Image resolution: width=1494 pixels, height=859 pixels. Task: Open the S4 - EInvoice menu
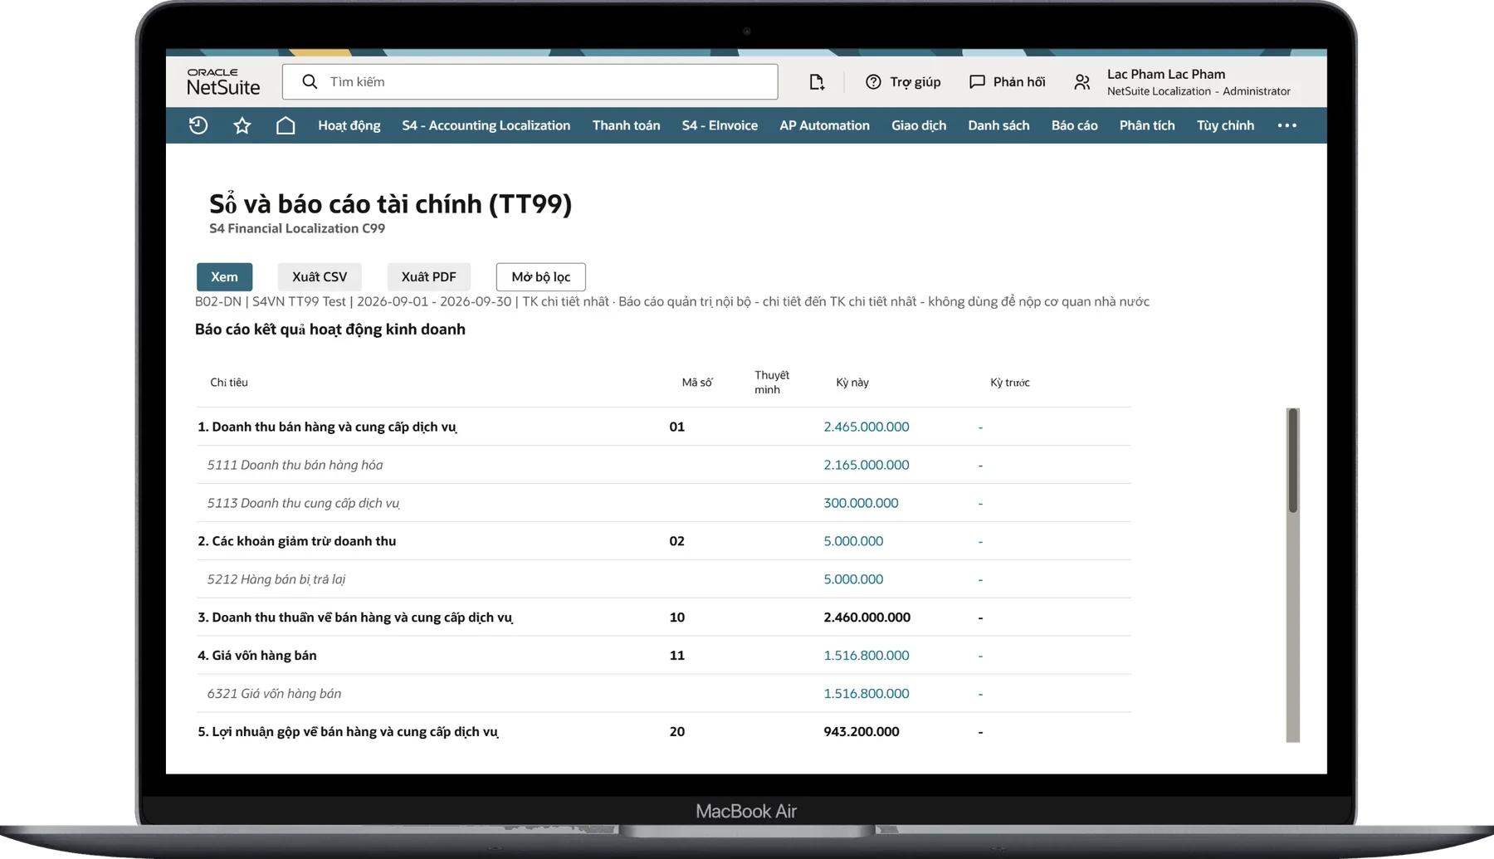[x=720, y=125]
